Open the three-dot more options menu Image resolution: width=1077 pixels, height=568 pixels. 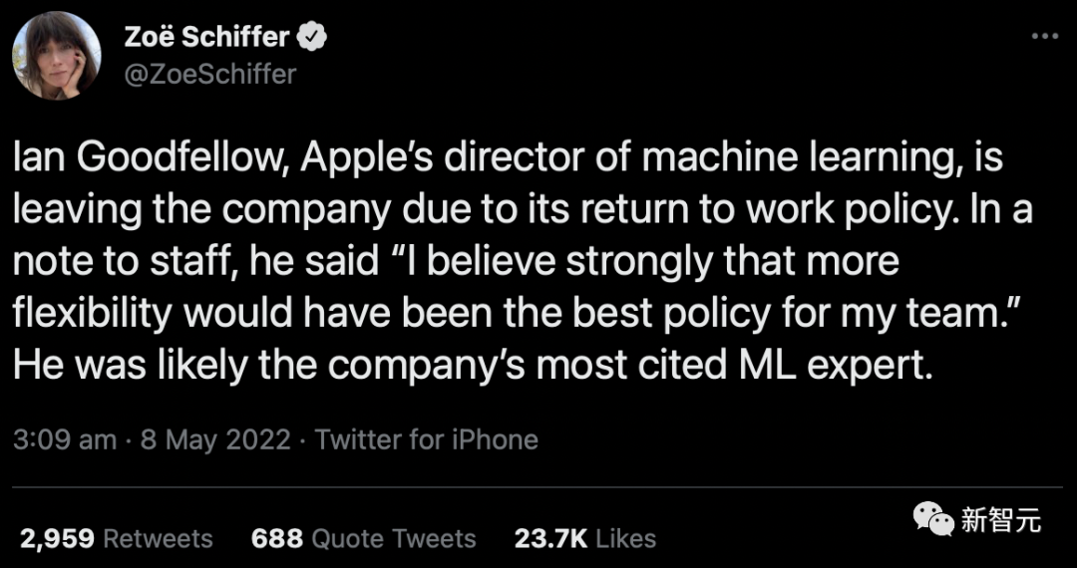1043,37
